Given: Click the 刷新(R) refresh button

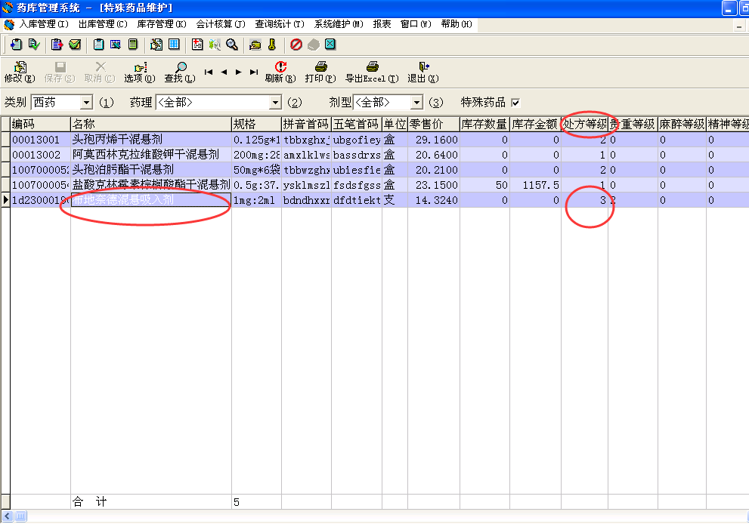Looking at the screenshot, I should 280,72.
